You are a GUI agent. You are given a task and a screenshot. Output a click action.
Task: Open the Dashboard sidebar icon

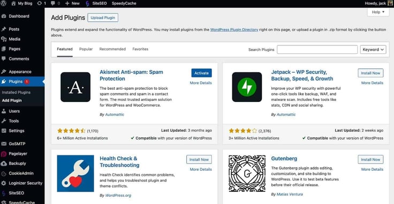point(4,16)
